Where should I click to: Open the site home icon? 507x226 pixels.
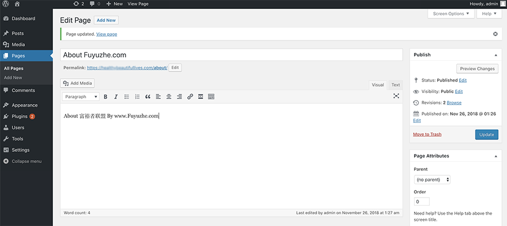[17, 4]
